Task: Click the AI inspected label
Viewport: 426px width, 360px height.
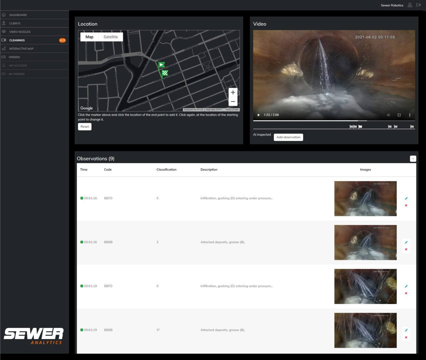Action: (x=262, y=135)
